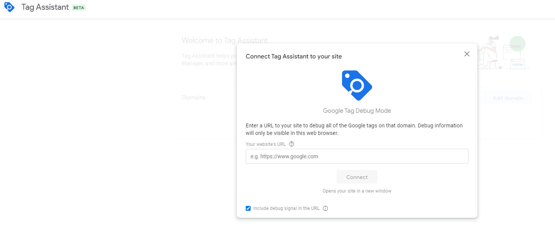The width and height of the screenshot is (555, 234).
Task: Uncheck Include debug signal in the URL
Action: 248,208
